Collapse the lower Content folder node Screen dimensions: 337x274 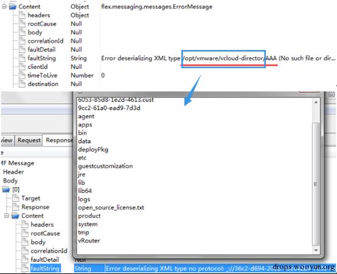tap(7, 216)
